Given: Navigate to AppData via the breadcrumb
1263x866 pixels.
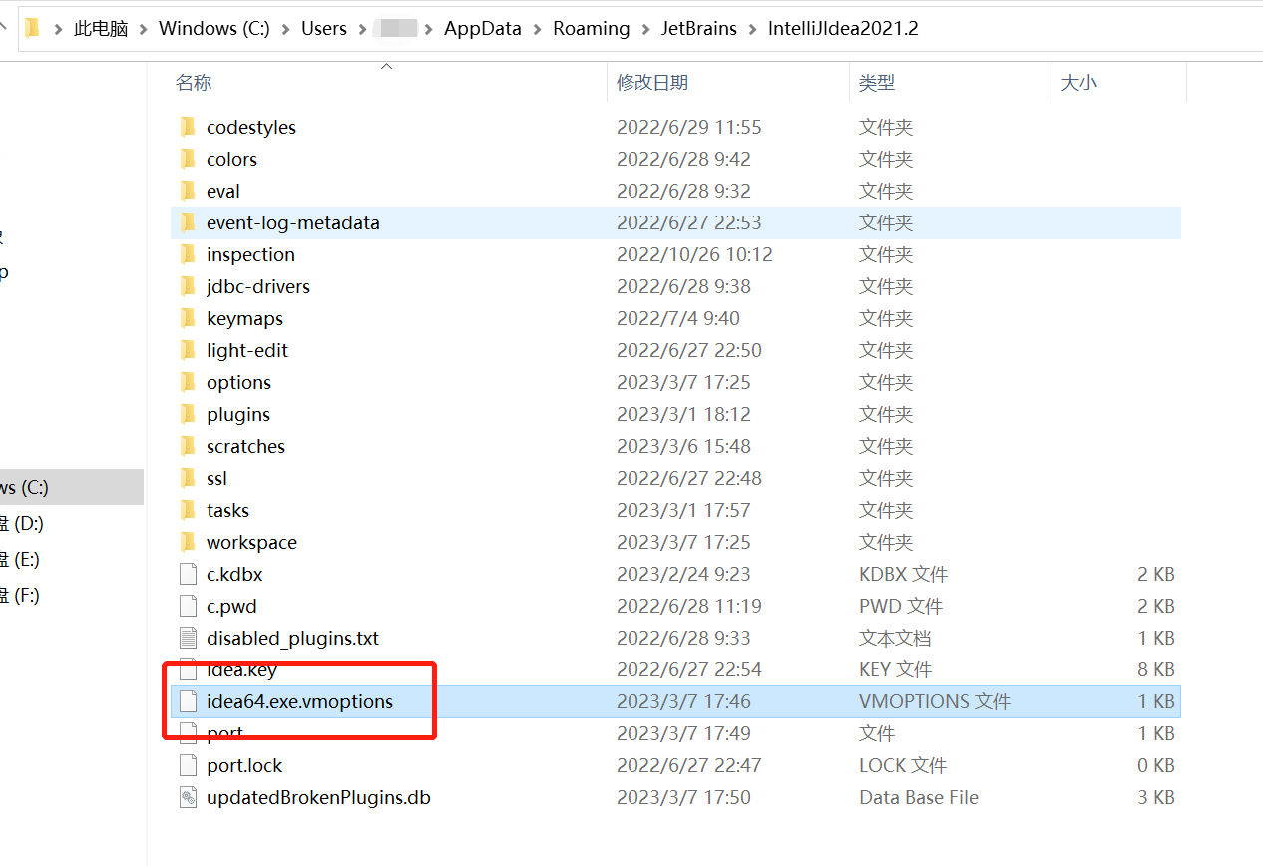Looking at the screenshot, I should point(482,28).
